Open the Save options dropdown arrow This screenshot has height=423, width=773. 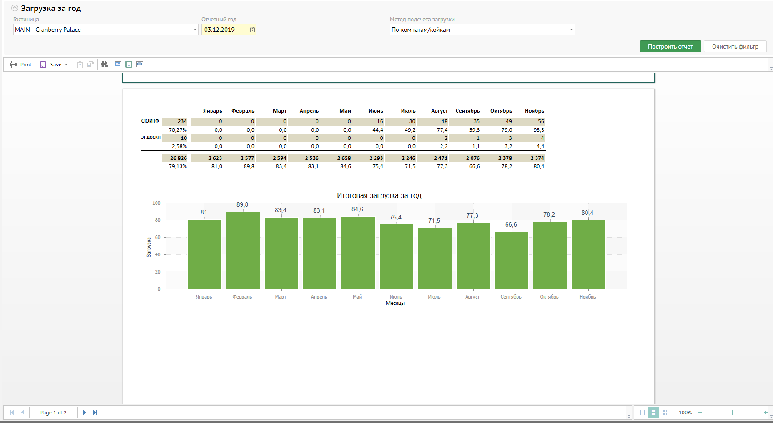[66, 65]
